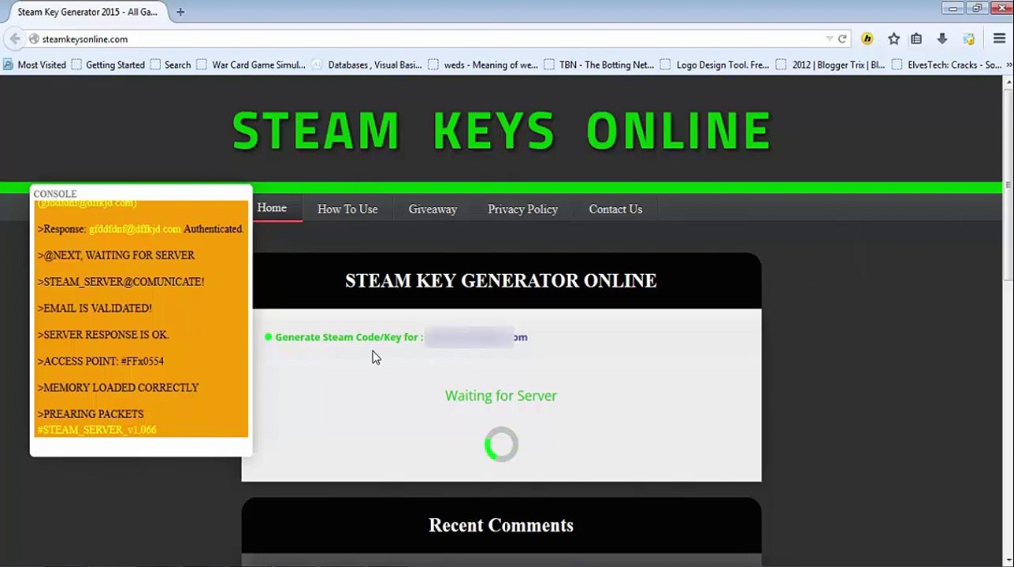Image resolution: width=1014 pixels, height=567 pixels.
Task: Click the 'Waiting for Server' status text
Action: tap(501, 395)
